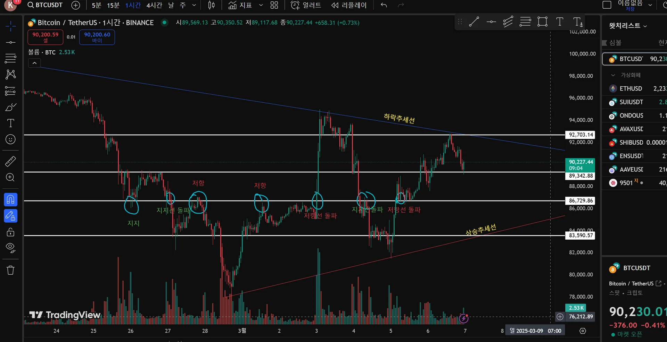The image size is (667, 342).
Task: Click the add symbol plus icon
Action: point(75,5)
